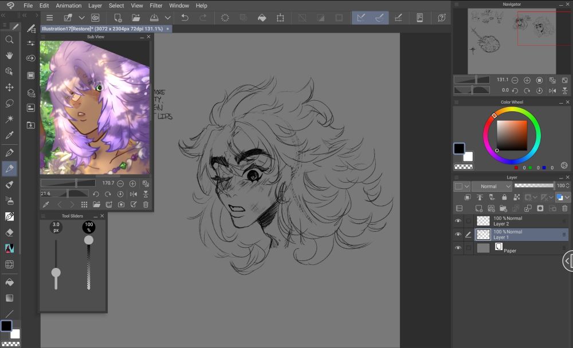Click Open file folder icon in command bar
The image size is (573, 348).
point(136,18)
